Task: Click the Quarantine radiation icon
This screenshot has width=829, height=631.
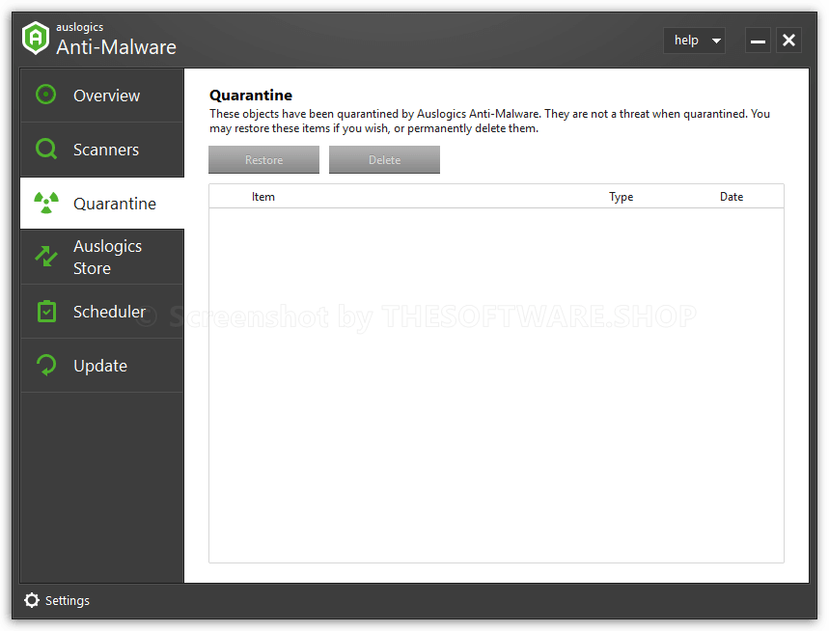Action: [46, 203]
